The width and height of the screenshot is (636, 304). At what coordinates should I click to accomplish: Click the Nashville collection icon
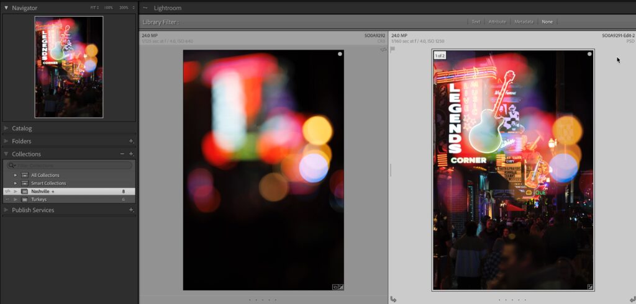tap(25, 191)
